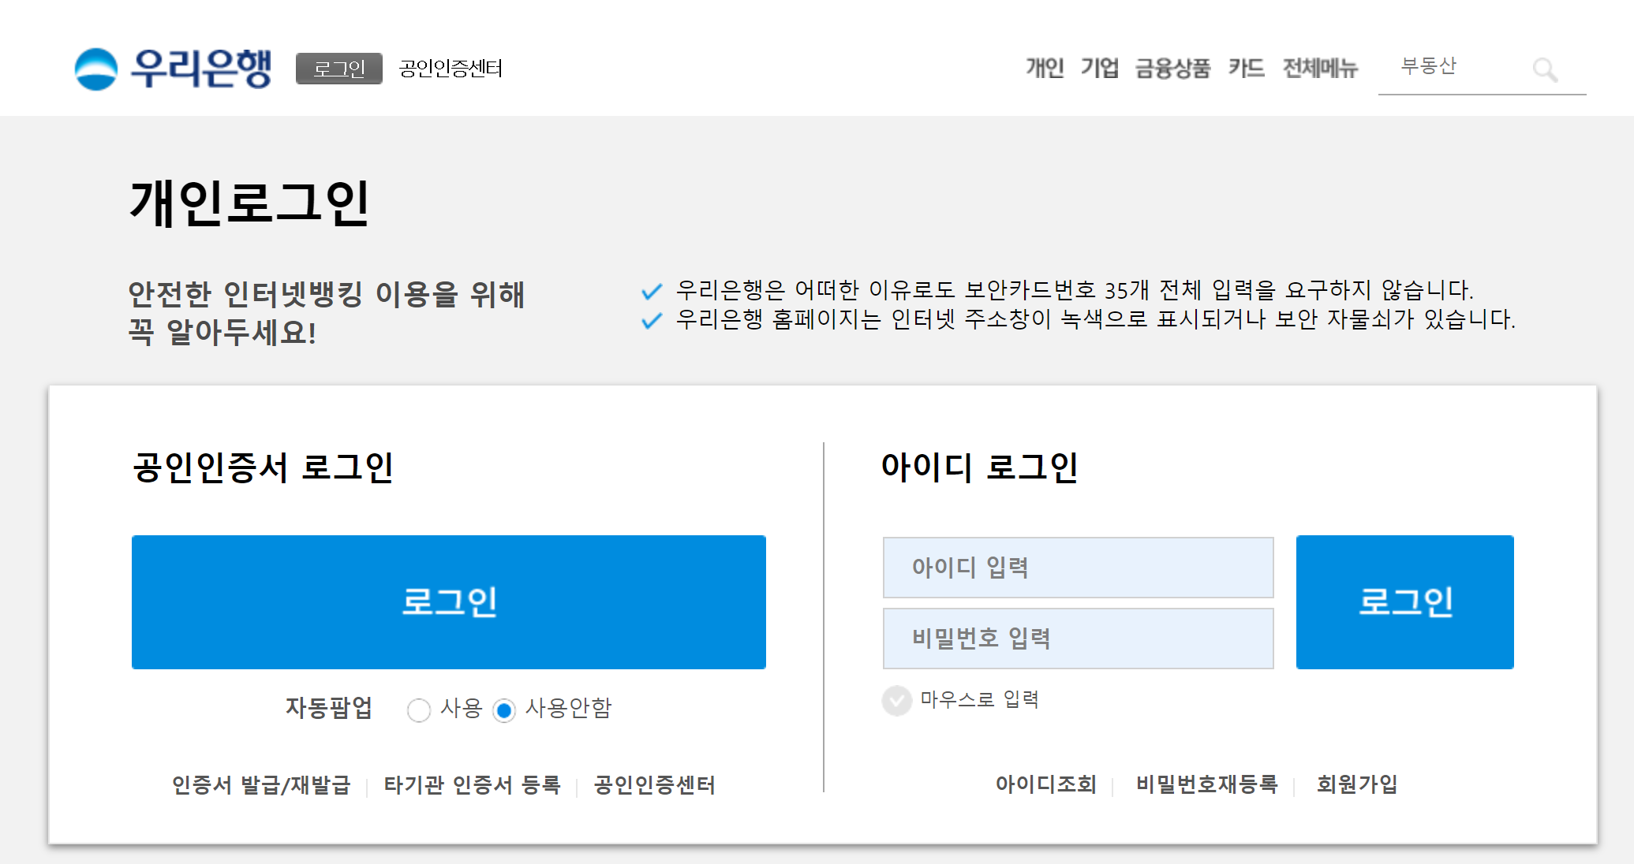1634x864 pixels.
Task: Click the 비밀번호 입력 field
Action: pyautogui.click(x=1078, y=639)
